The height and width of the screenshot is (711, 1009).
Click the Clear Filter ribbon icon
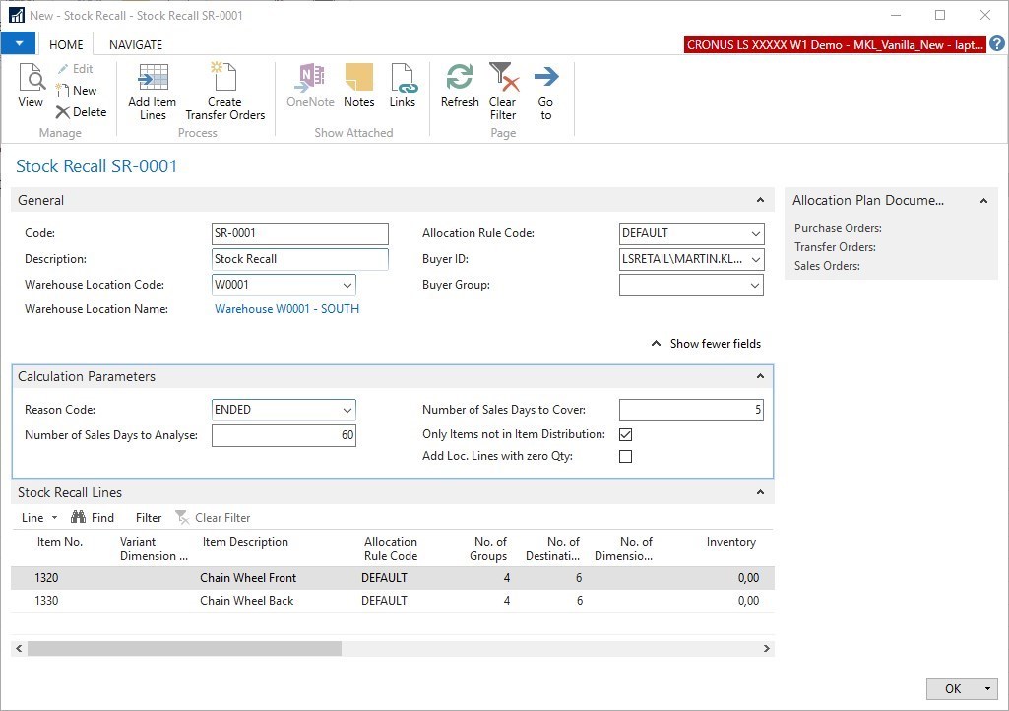tap(503, 79)
